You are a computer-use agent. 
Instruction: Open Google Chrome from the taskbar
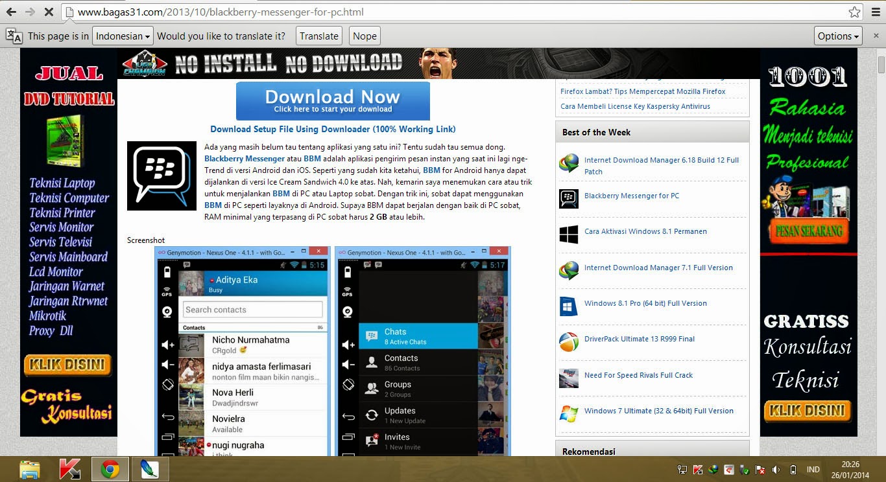tap(110, 469)
